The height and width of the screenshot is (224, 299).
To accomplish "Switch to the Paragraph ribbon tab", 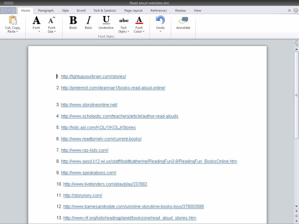I will (46, 10).
